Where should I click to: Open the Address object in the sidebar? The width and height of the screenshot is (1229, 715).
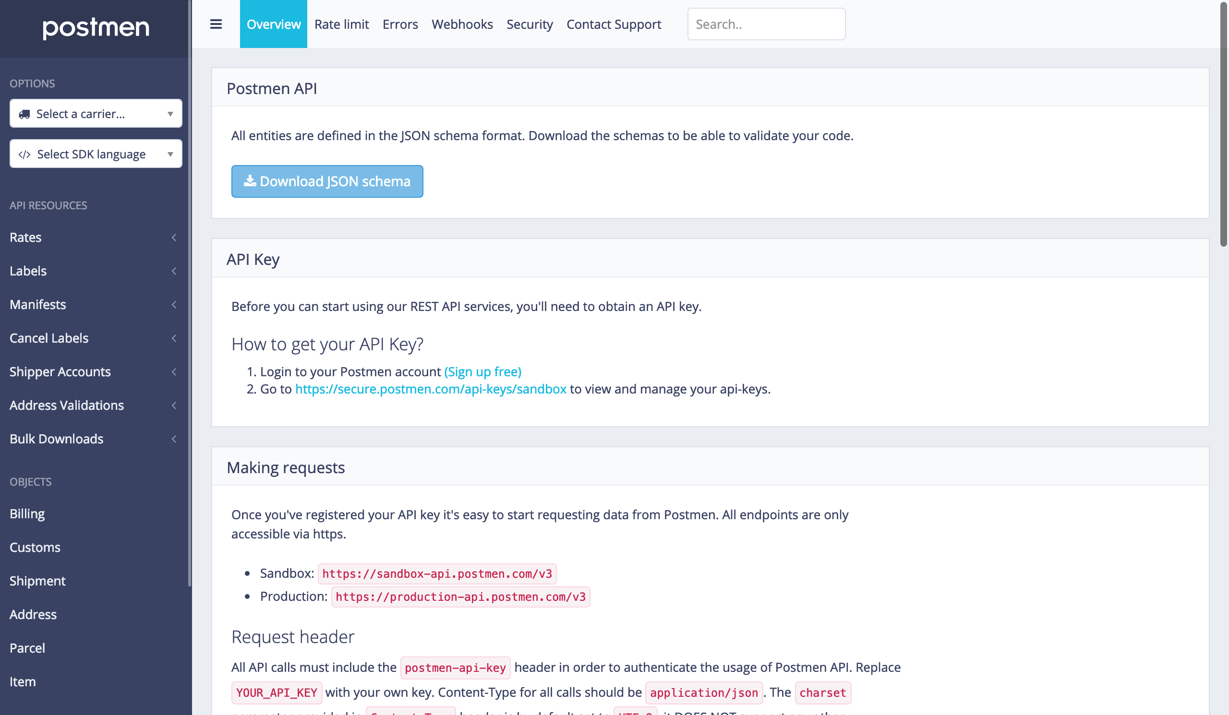(33, 615)
